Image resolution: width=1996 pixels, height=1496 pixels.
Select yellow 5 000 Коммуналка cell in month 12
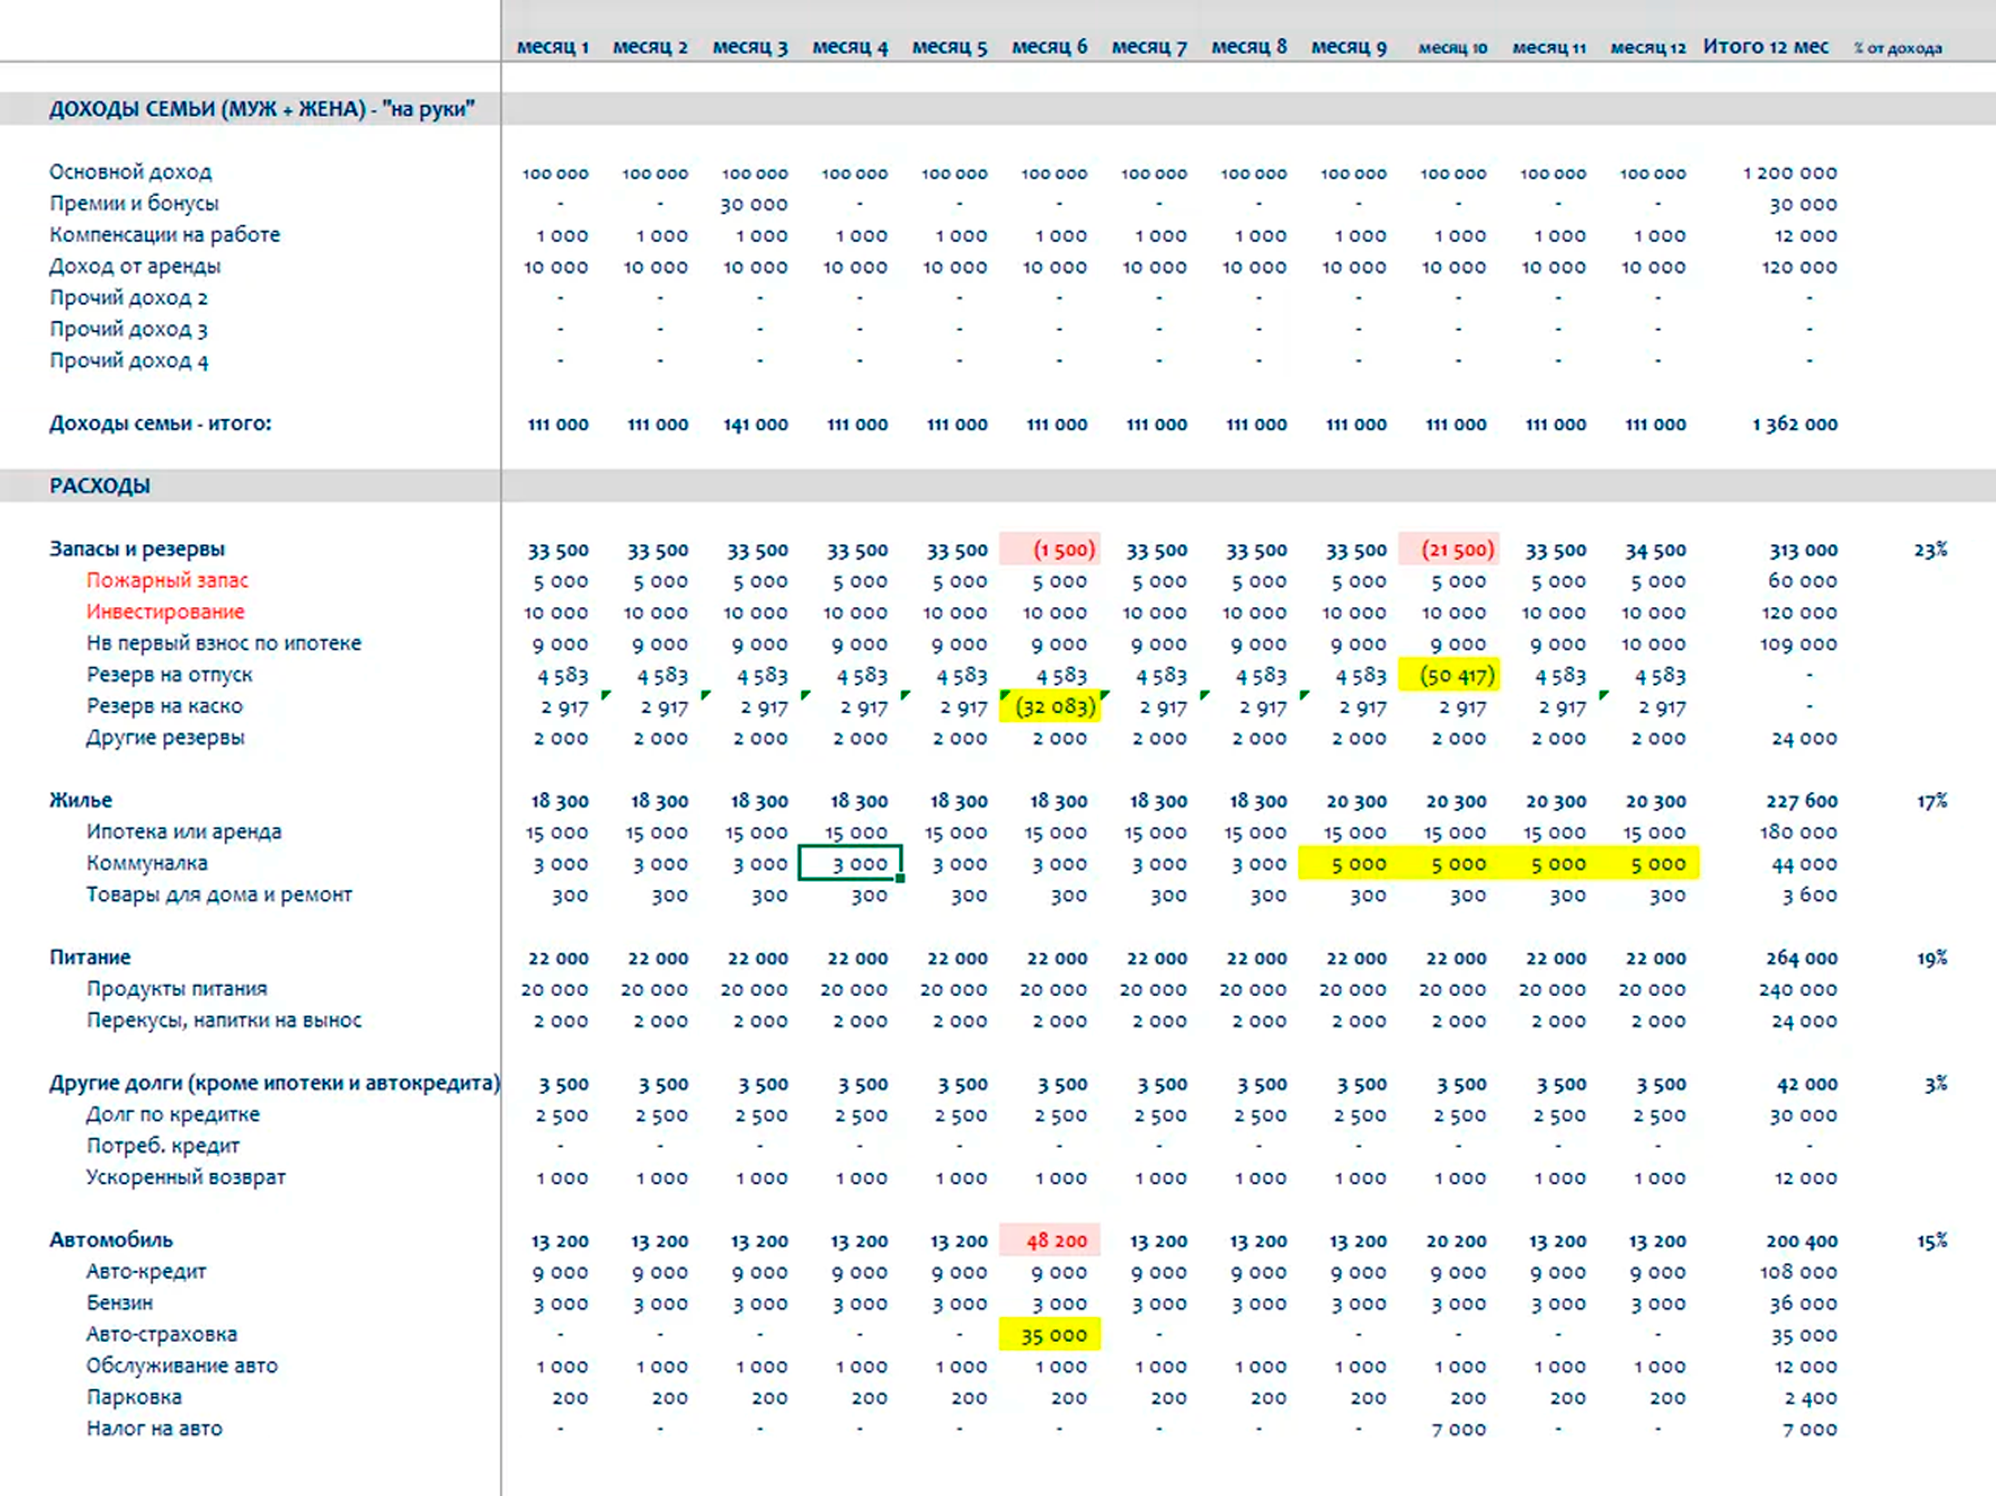(x=1649, y=864)
